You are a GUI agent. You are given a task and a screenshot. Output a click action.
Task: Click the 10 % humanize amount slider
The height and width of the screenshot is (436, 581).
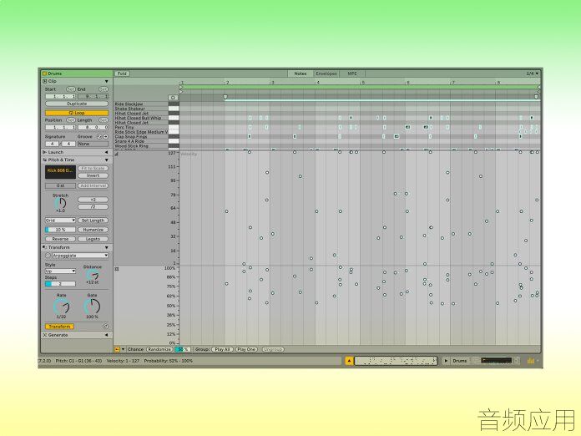point(60,230)
